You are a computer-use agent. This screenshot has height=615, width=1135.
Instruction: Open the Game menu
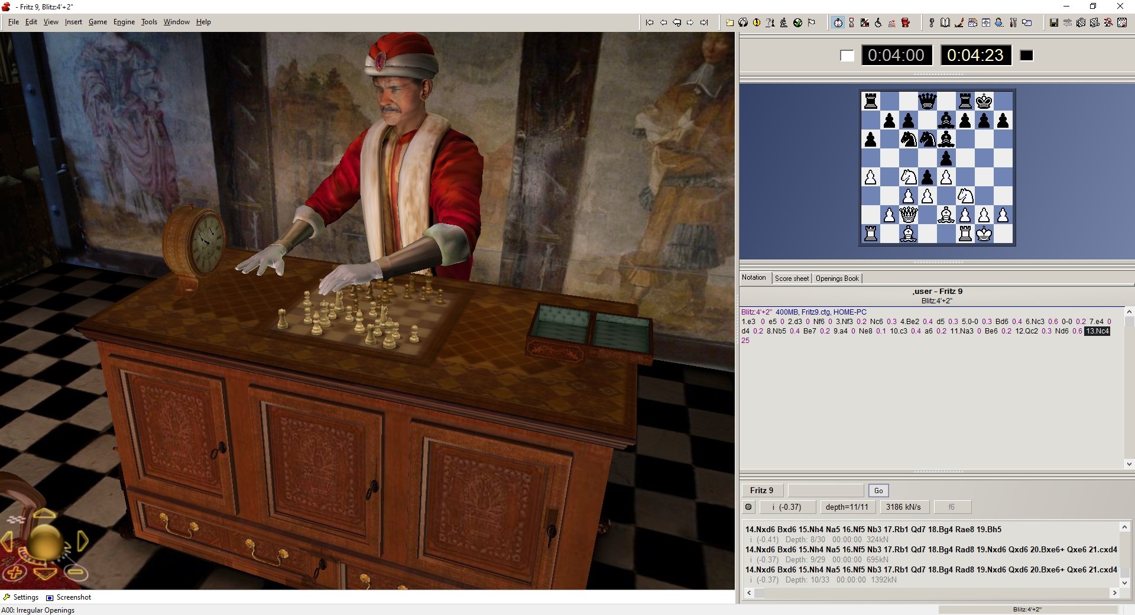[x=98, y=22]
